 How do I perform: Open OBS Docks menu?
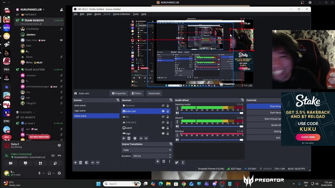point(98,14)
